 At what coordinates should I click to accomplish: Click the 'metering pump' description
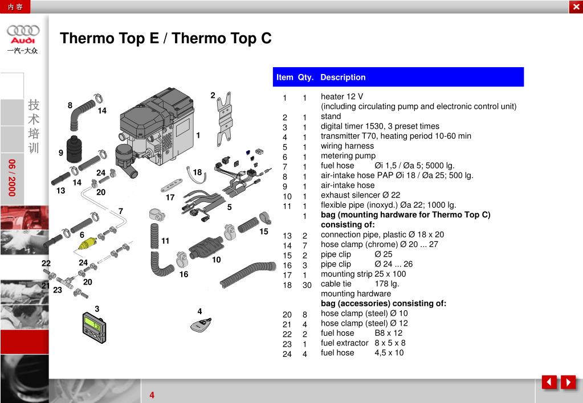click(x=348, y=155)
